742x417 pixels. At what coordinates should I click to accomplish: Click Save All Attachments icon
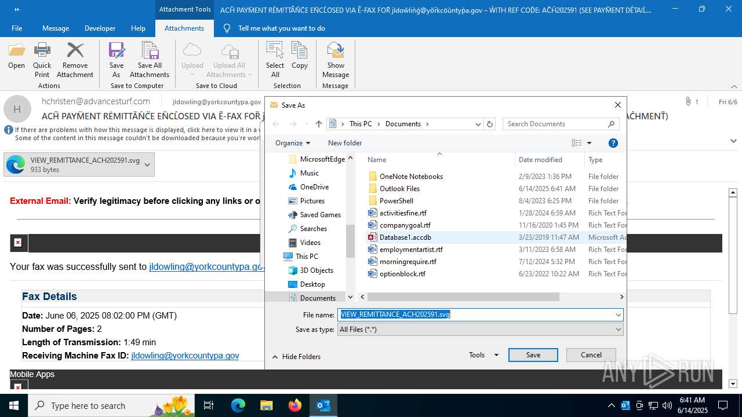[150, 60]
